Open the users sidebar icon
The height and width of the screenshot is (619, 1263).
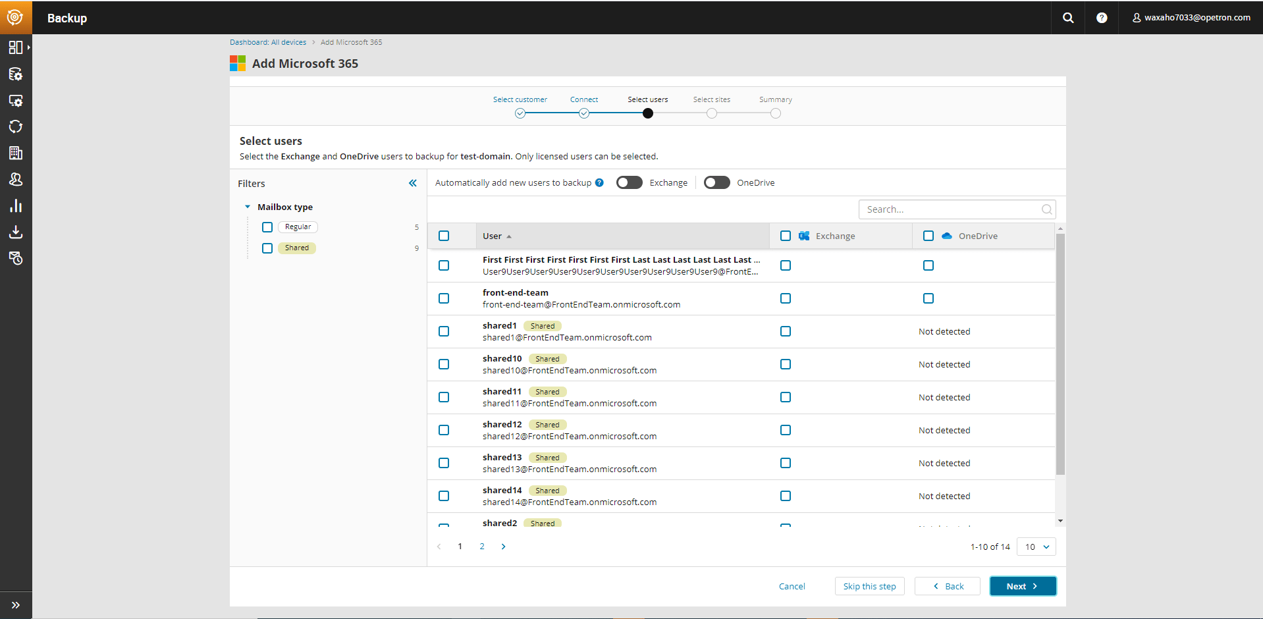(x=16, y=179)
